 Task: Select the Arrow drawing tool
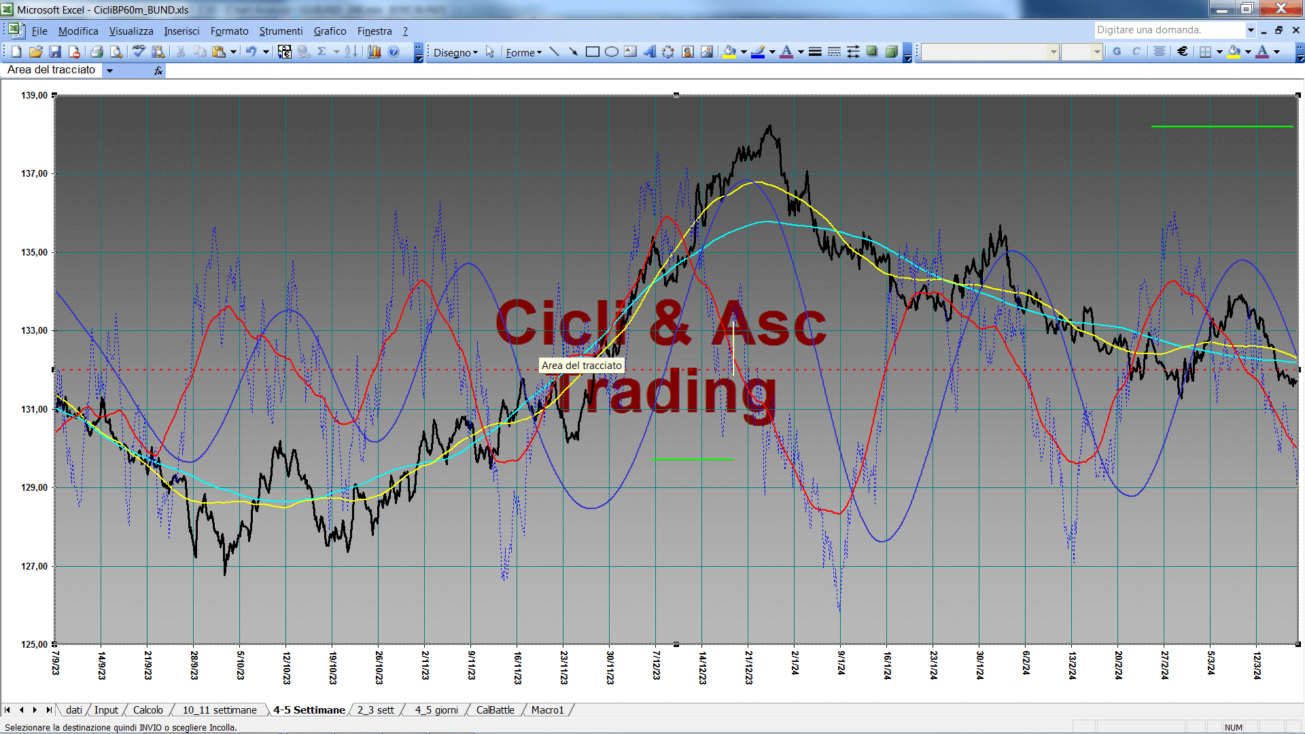(x=573, y=52)
